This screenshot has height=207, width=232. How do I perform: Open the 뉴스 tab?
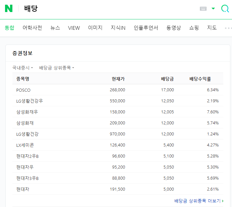click(x=55, y=28)
